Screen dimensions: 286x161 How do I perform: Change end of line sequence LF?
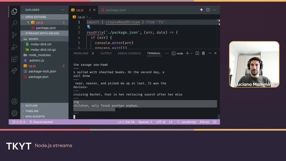point(171,122)
